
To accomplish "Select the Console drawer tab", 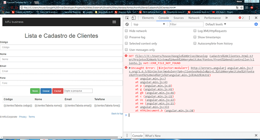I will tap(137, 136).
